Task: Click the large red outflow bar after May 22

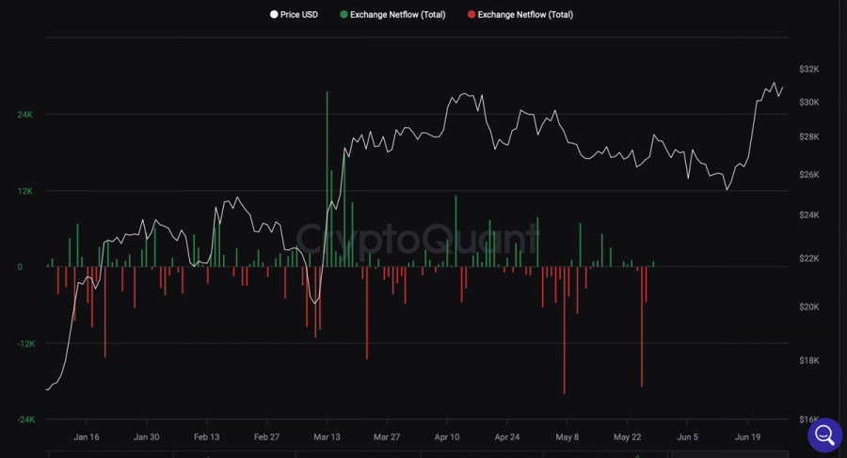Action: coord(642,326)
